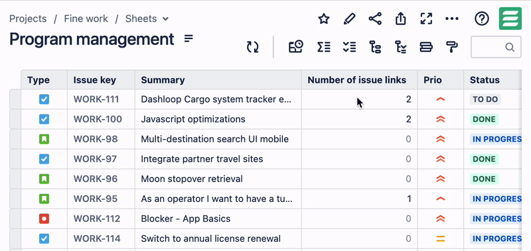
Task: Click issue links value 1 for WORK-95
Action: pos(409,199)
